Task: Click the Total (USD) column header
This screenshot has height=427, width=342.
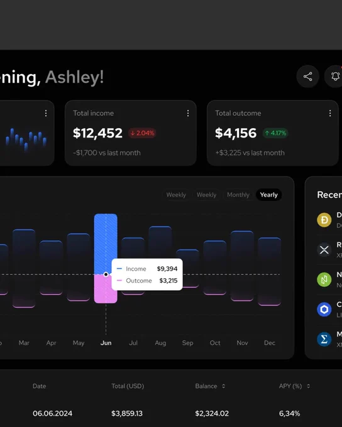Action: (128, 386)
